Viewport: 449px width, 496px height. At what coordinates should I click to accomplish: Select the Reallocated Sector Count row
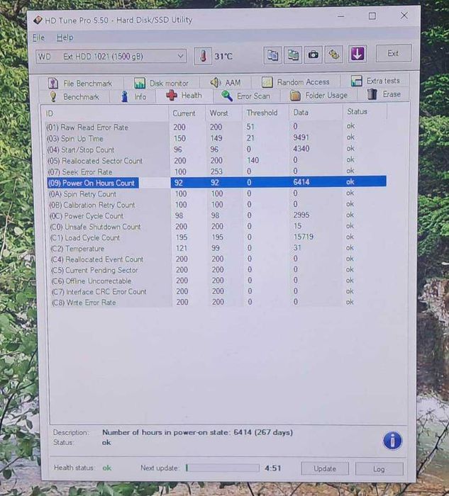(216, 160)
